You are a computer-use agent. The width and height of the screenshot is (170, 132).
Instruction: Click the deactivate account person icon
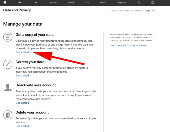pos(8,87)
